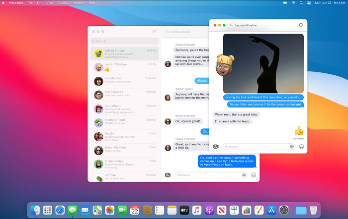This screenshot has width=348, height=219.
Task: Click the audio record icon in Velosa Studio field
Action: [x=244, y=175]
